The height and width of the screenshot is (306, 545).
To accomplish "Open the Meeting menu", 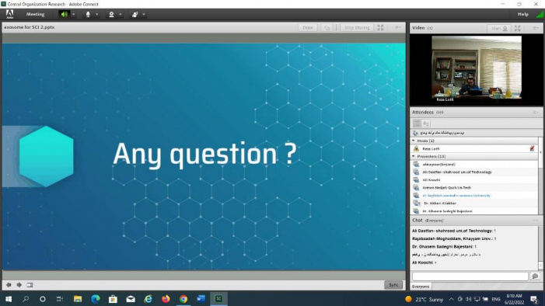I will pyautogui.click(x=35, y=14).
